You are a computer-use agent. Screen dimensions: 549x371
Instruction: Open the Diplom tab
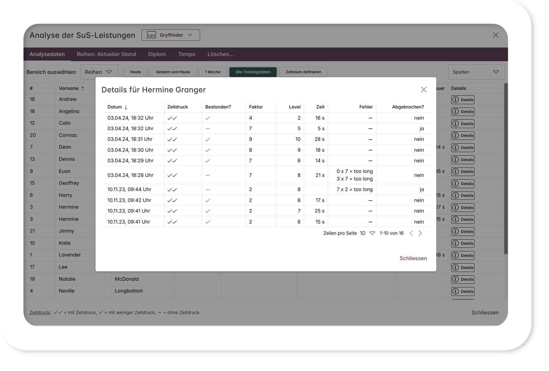(x=157, y=54)
